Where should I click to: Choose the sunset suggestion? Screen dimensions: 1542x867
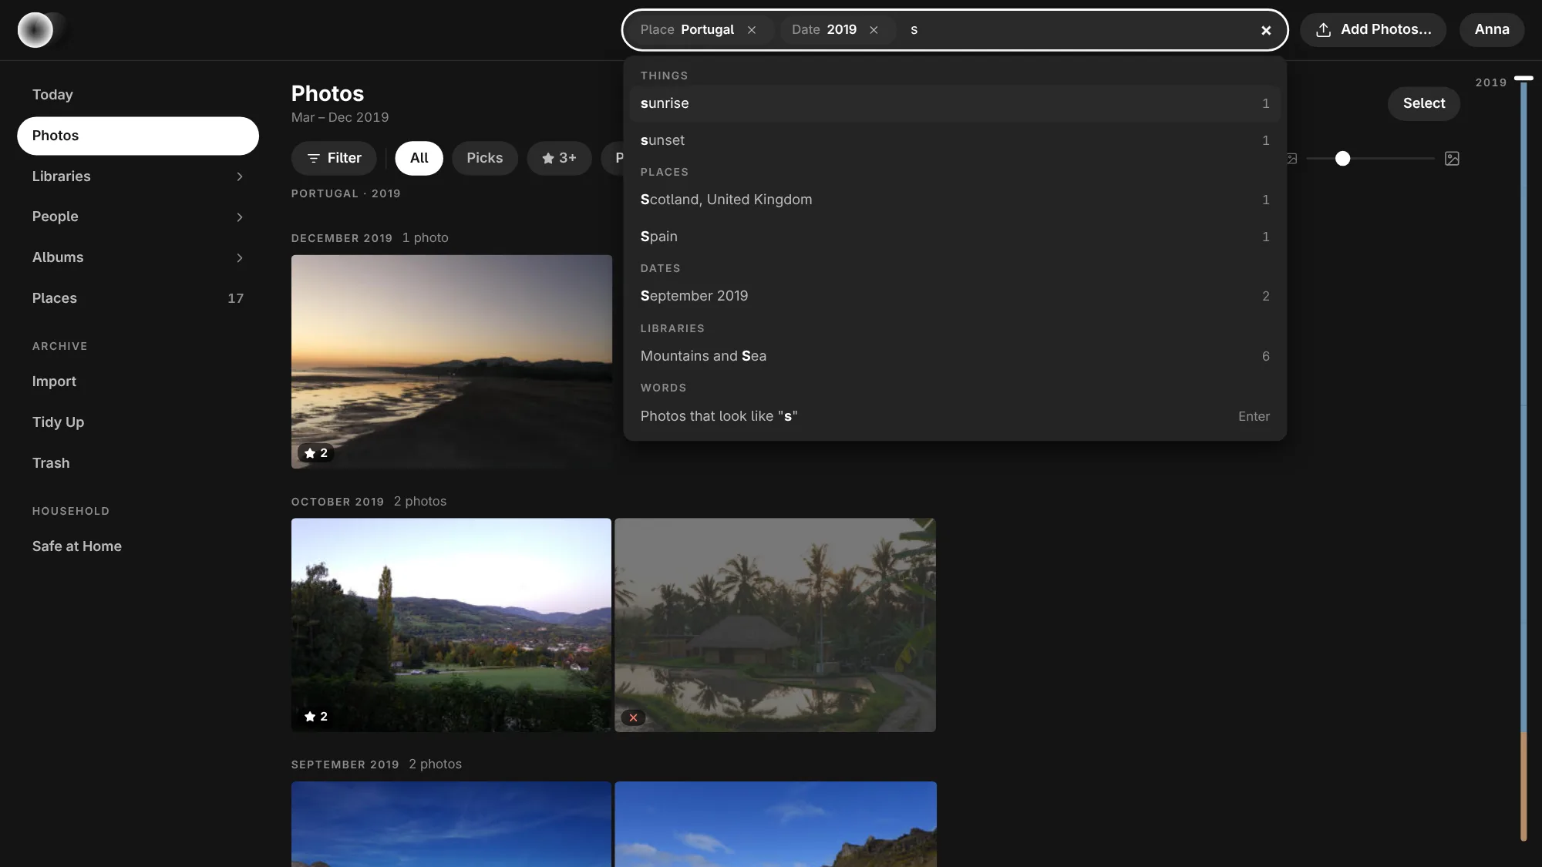point(954,140)
